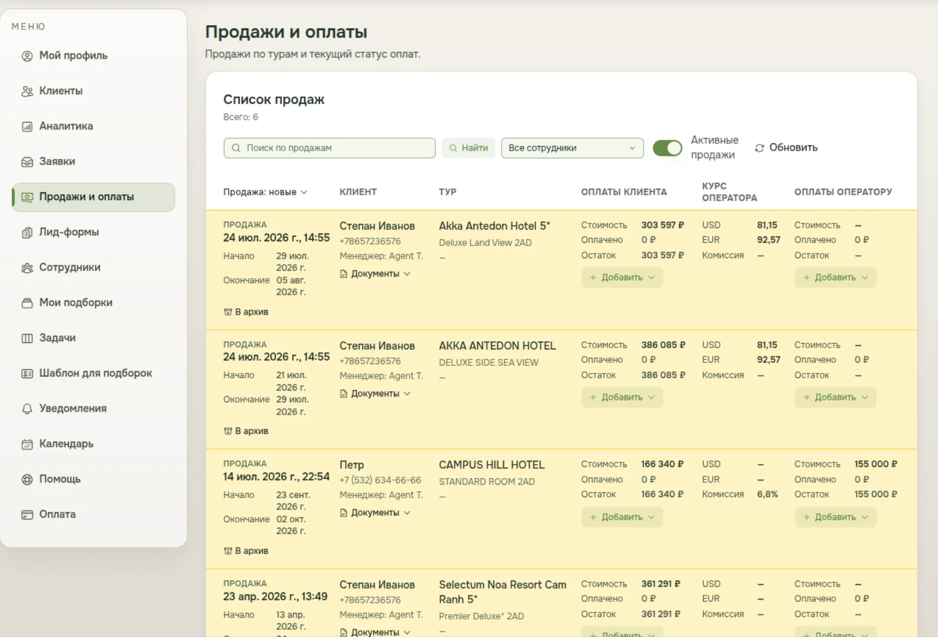This screenshot has height=637, width=938.
Task: Open the Все сотрудники dropdown
Action: tap(572, 148)
